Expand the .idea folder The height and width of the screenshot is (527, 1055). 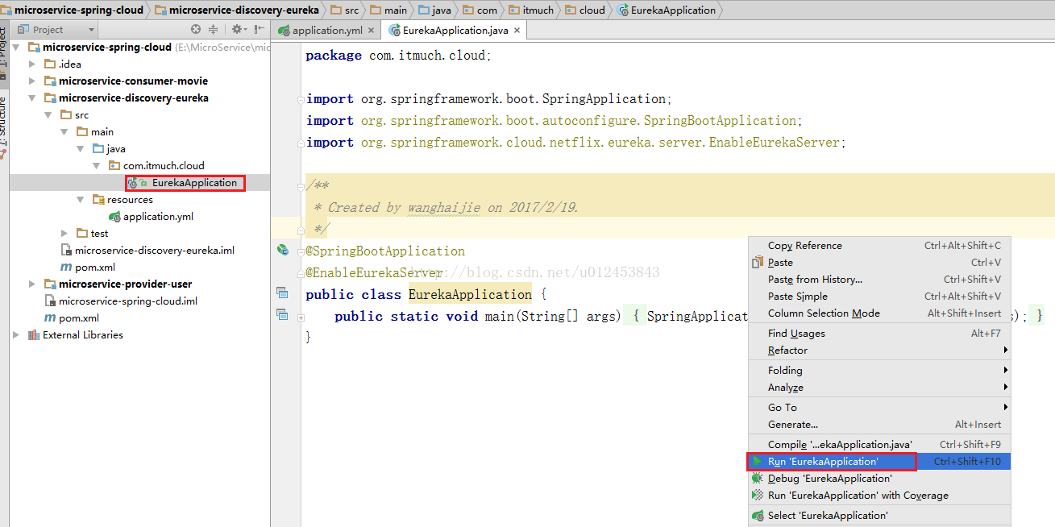point(32,64)
